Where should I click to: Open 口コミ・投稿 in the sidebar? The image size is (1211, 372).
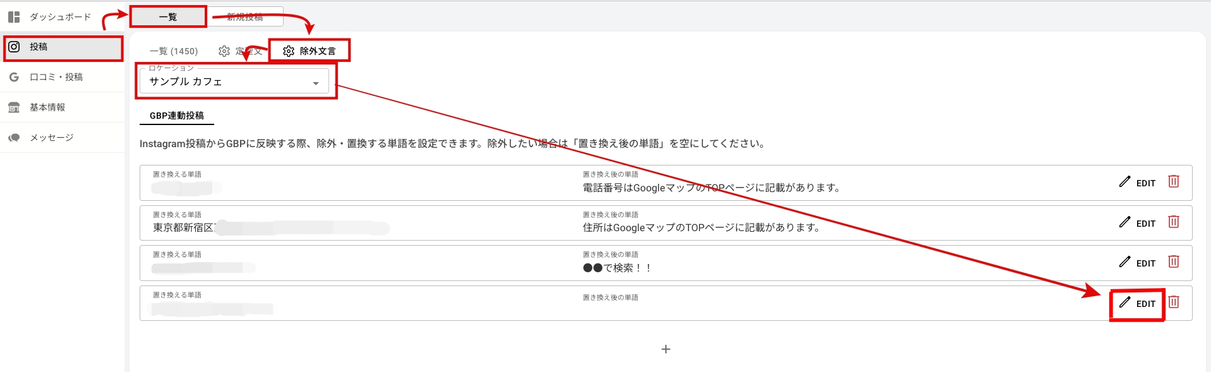click(x=56, y=77)
